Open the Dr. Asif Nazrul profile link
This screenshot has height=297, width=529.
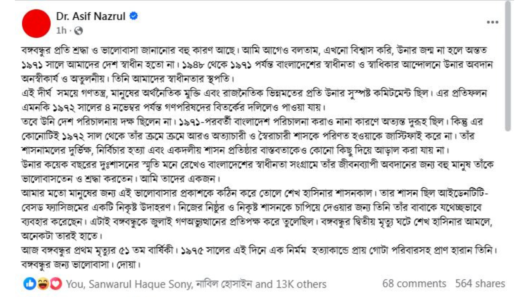(91, 16)
